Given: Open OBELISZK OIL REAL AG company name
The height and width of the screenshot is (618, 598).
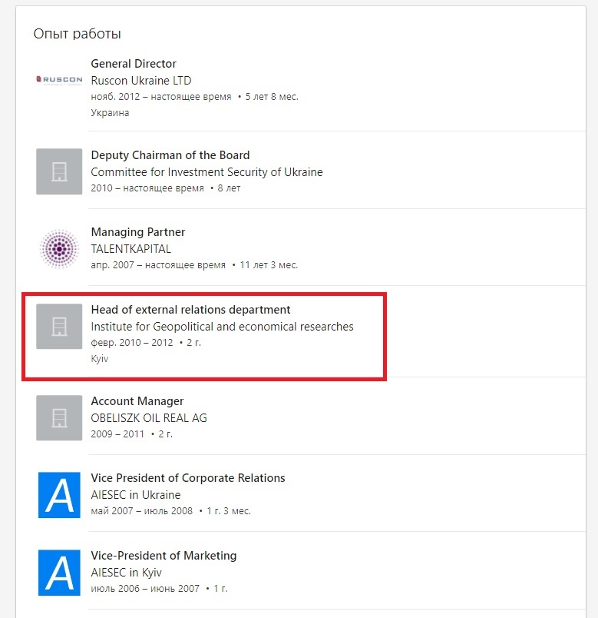Looking at the screenshot, I should (149, 418).
